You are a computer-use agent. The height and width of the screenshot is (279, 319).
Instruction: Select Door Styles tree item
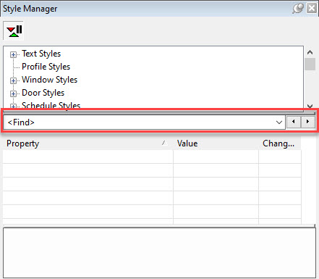[43, 93]
